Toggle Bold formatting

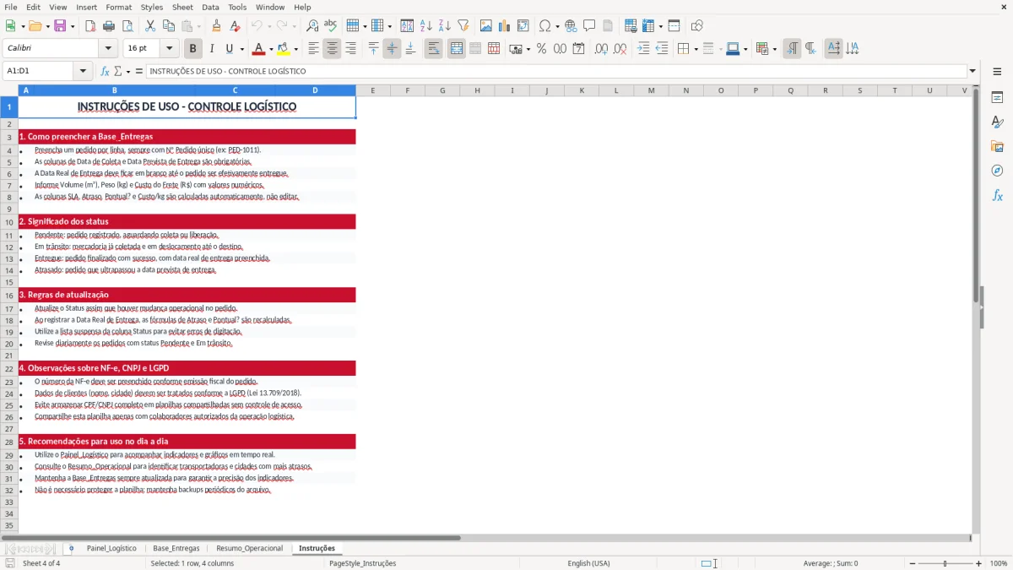(192, 49)
